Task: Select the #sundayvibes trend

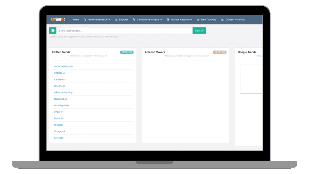Action: click(62, 105)
